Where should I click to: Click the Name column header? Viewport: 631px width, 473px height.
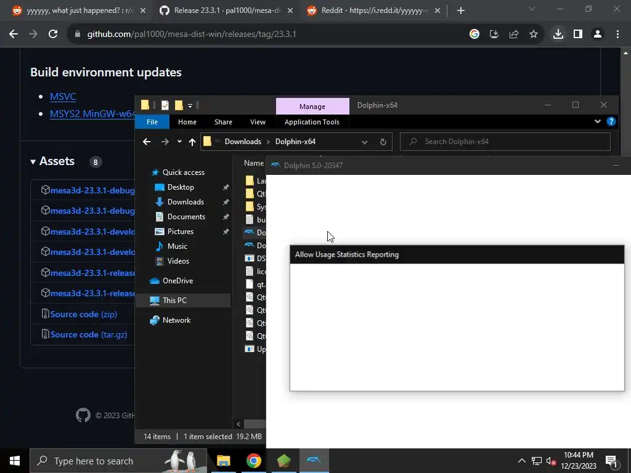point(253,163)
